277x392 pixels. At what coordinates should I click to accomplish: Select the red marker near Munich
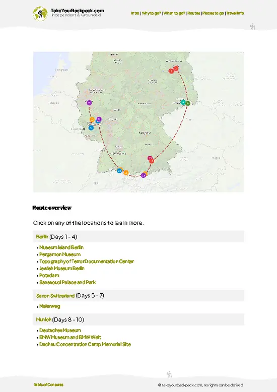pyautogui.click(x=152, y=161)
